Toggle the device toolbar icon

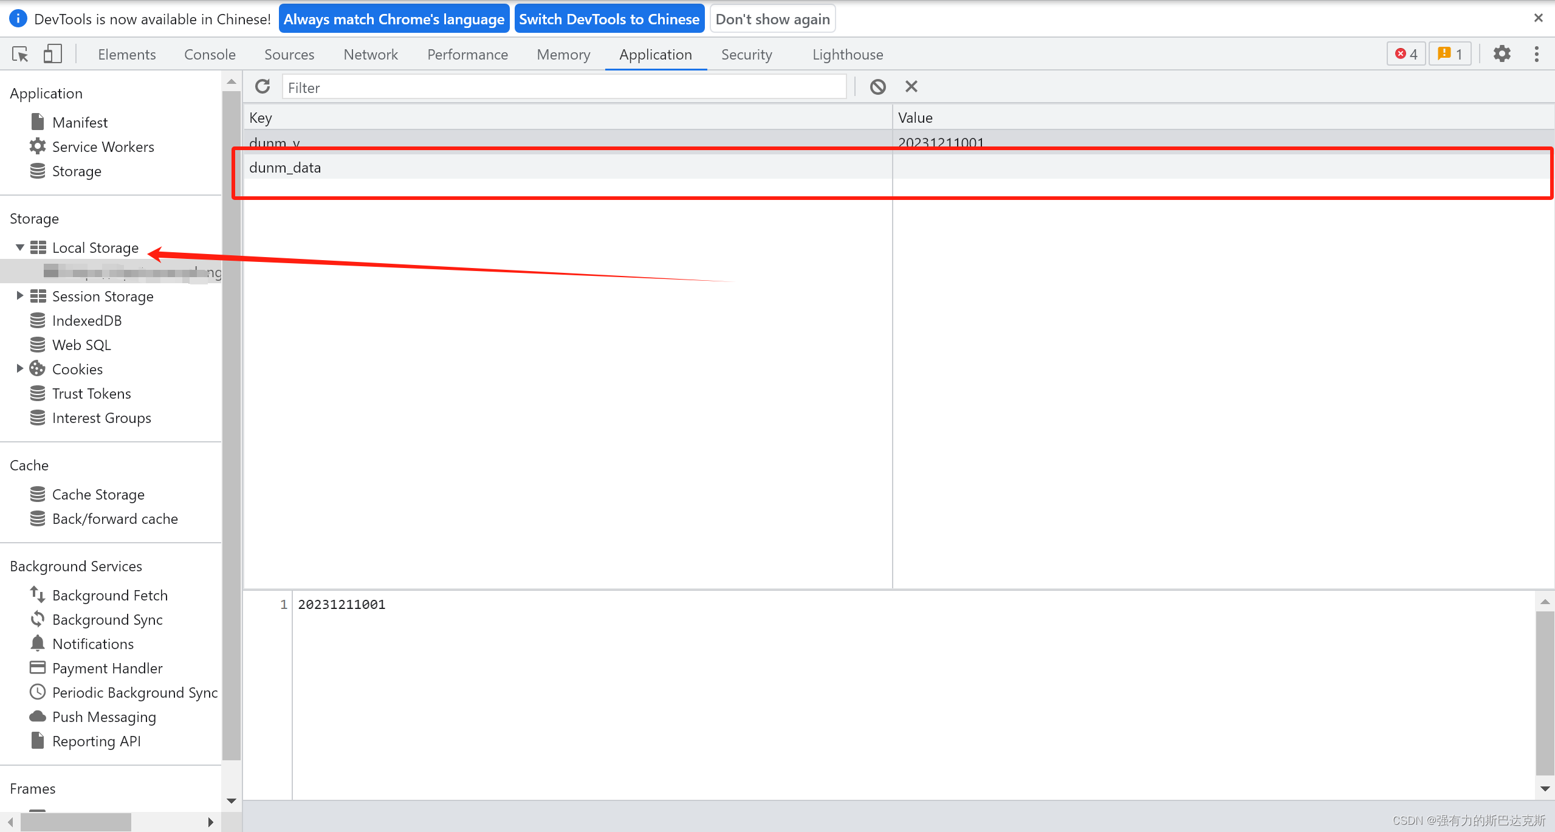53,54
